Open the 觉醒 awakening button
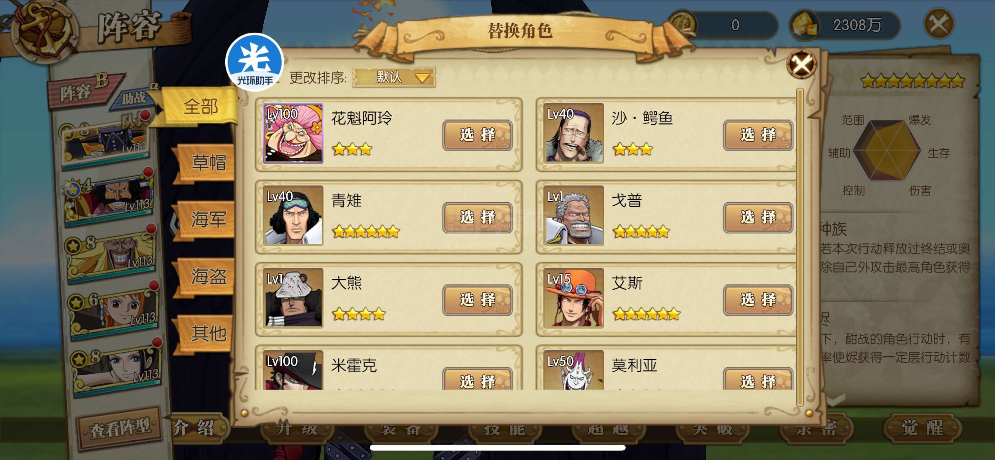Image resolution: width=995 pixels, height=460 pixels. 922,429
